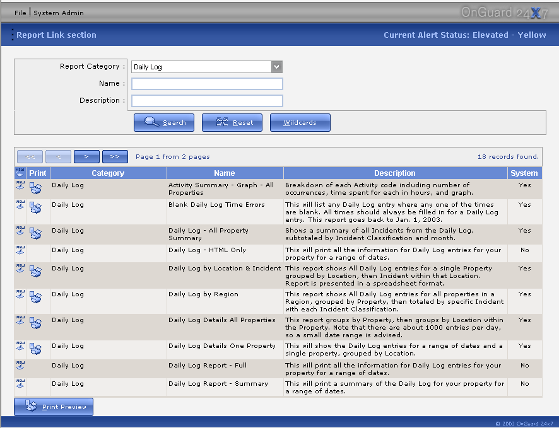Click the Search button
Screen dimensions: 559x428
164,123
